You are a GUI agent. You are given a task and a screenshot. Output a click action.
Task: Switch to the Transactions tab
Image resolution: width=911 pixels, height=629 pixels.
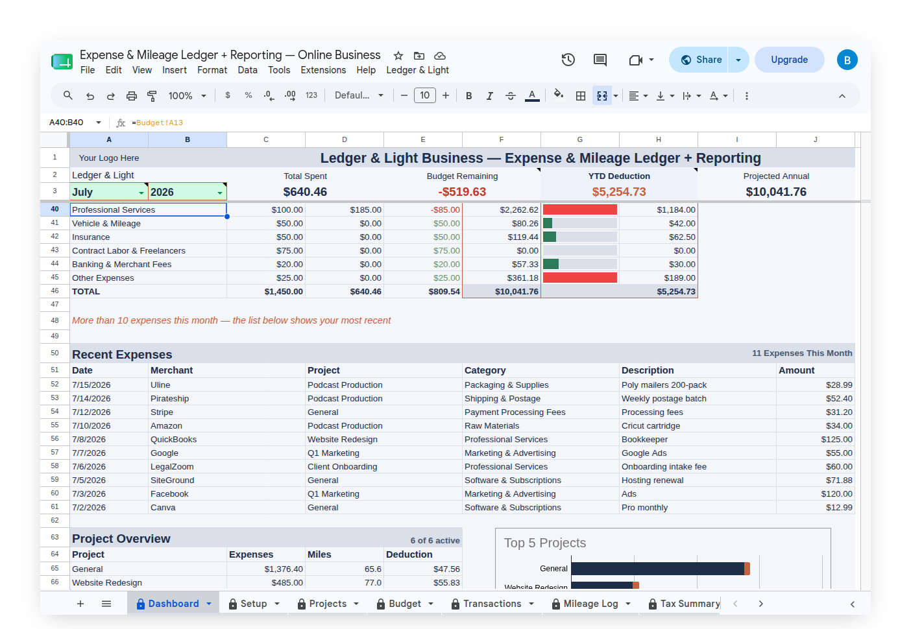[492, 604]
